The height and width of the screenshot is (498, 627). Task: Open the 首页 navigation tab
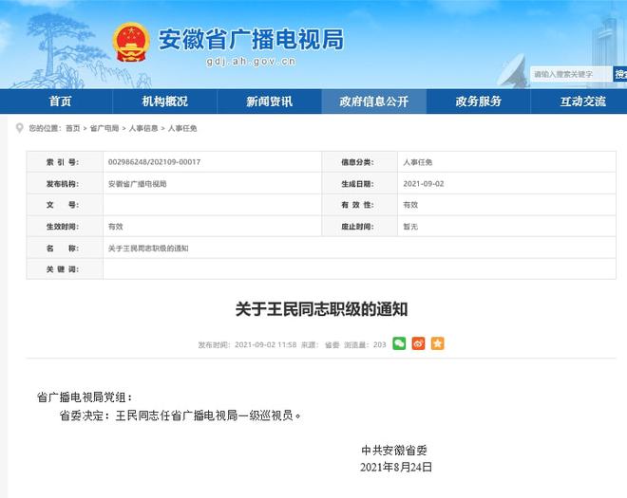coord(60,101)
